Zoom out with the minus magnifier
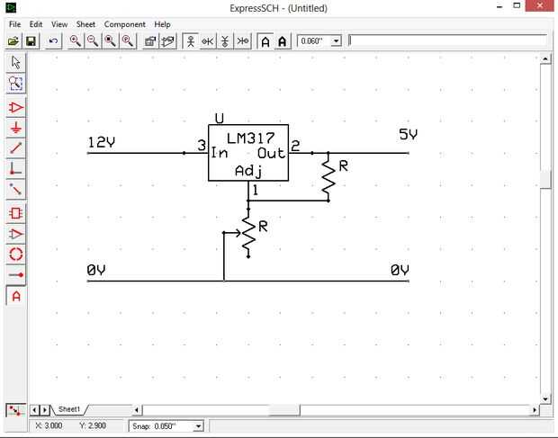The width and height of the screenshot is (558, 438). (93, 41)
